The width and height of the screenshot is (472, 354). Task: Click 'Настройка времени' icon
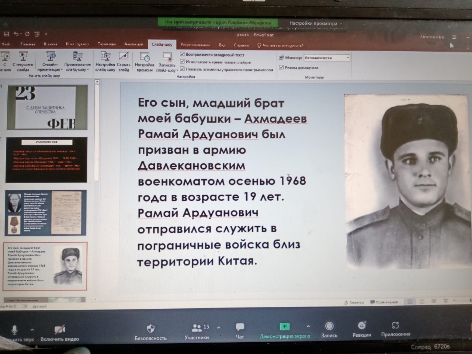tap(145, 57)
